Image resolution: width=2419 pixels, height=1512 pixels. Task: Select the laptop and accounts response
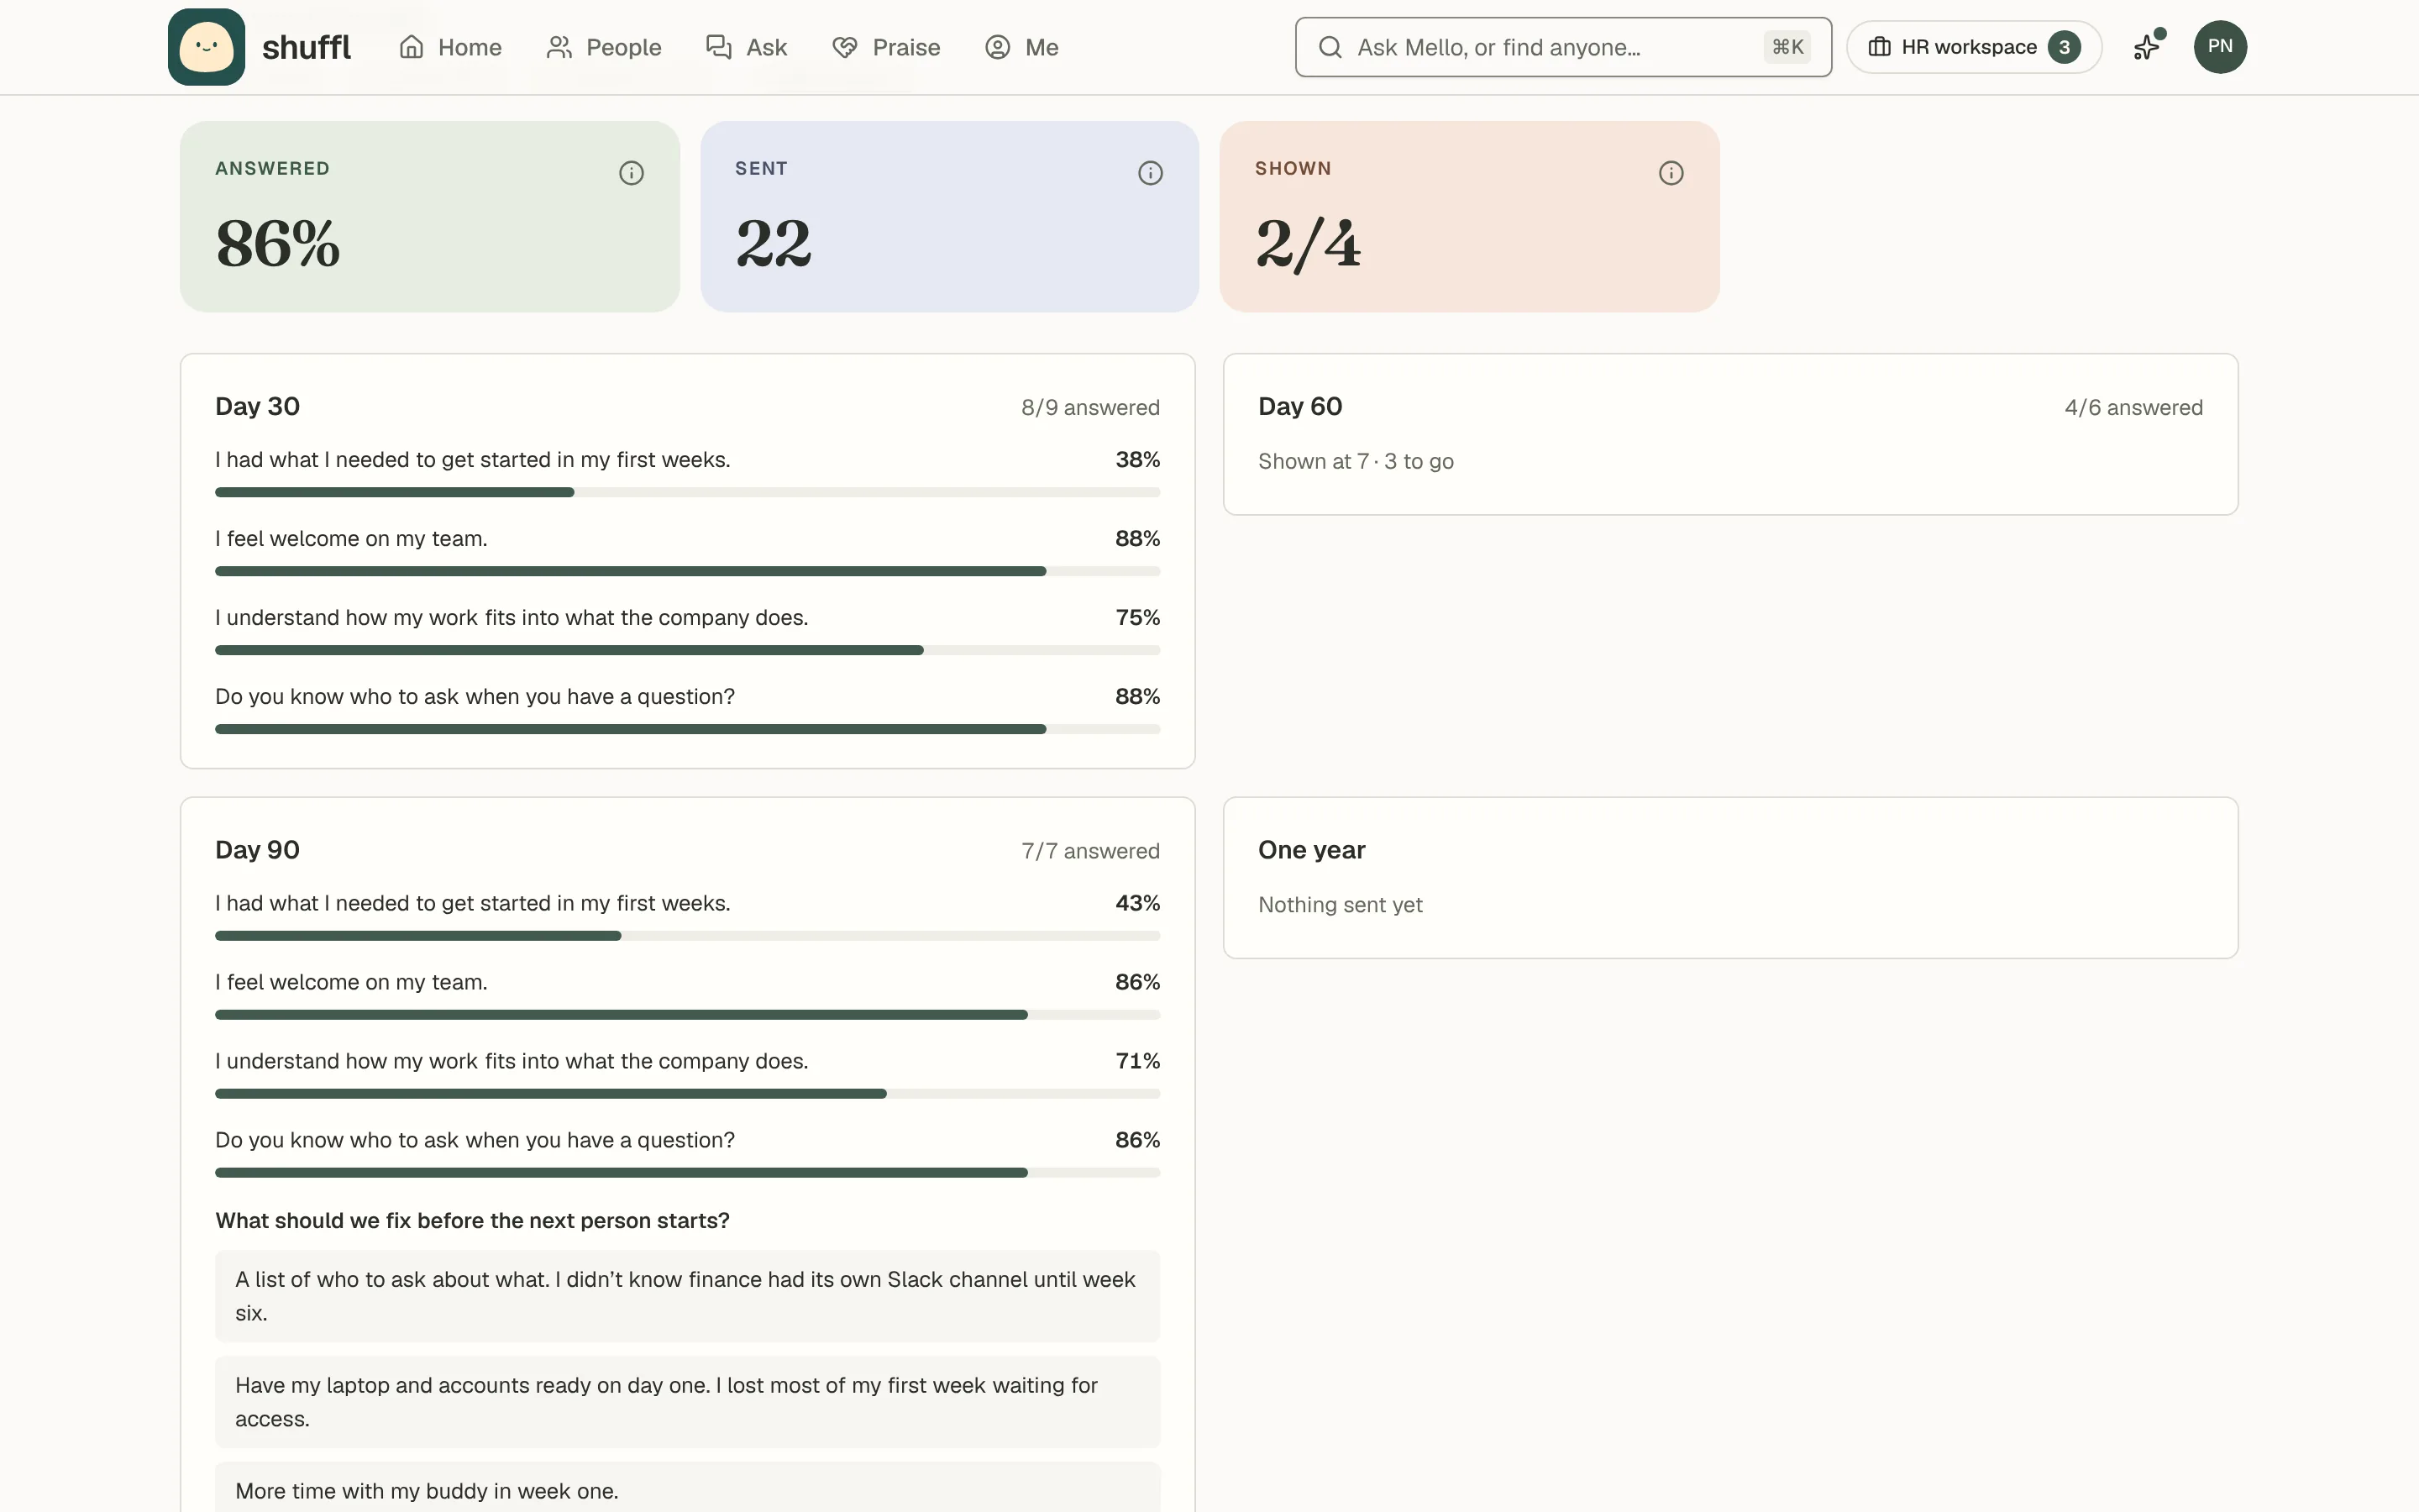click(x=687, y=1402)
